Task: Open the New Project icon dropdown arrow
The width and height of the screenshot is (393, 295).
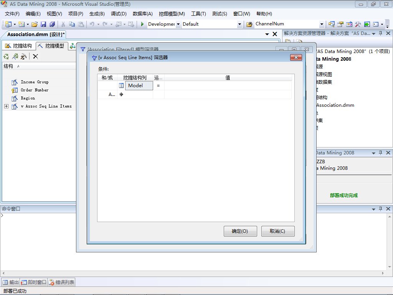Action: [15, 24]
